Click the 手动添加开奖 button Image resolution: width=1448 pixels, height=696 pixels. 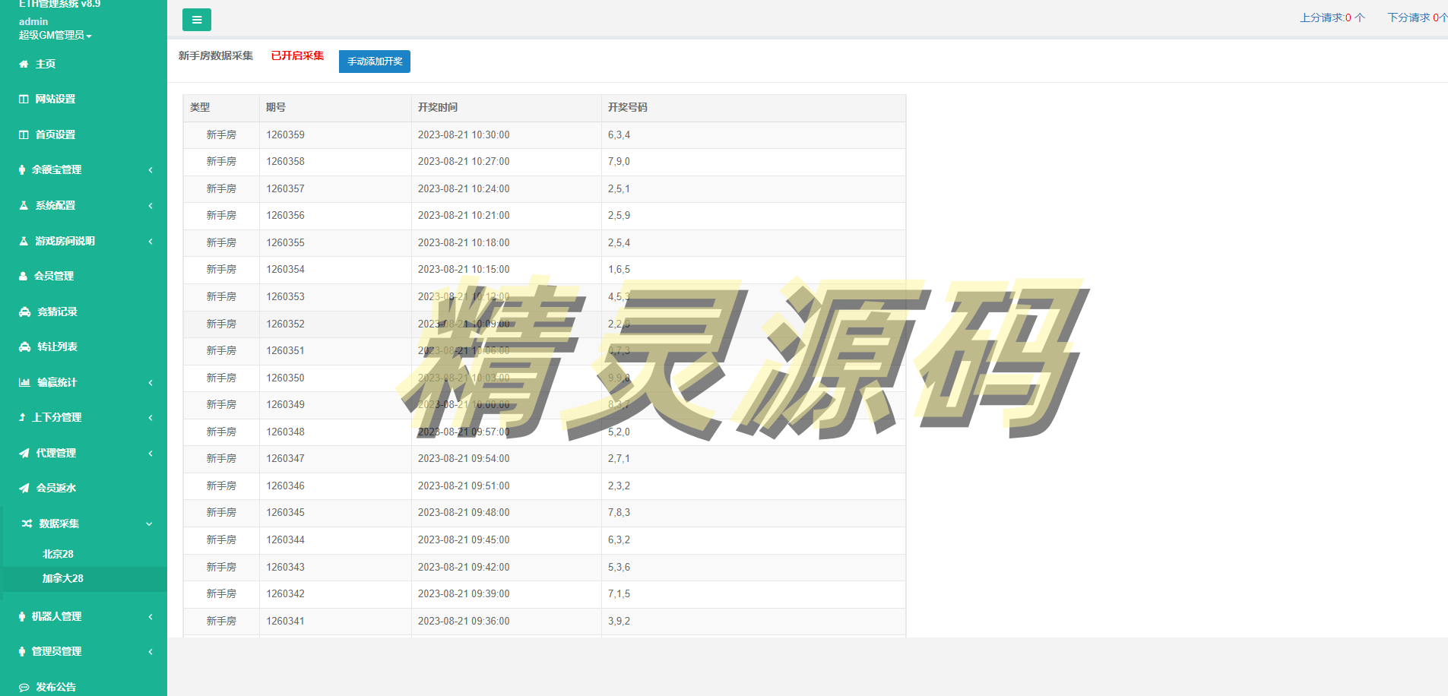pyautogui.click(x=375, y=62)
